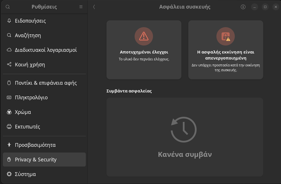Screen dimensions: 281x184
Task: Select Κοινή χρήση in the sidebar
Action: pyautogui.click(x=44, y=64)
